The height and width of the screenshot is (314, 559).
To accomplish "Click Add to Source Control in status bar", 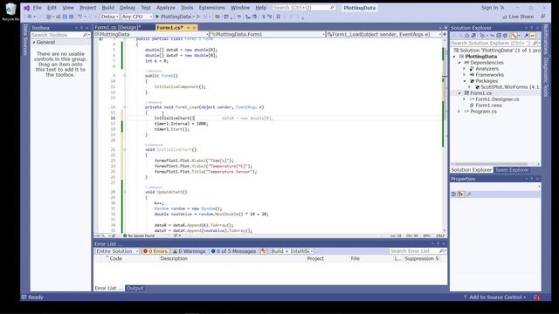I will click(x=495, y=297).
